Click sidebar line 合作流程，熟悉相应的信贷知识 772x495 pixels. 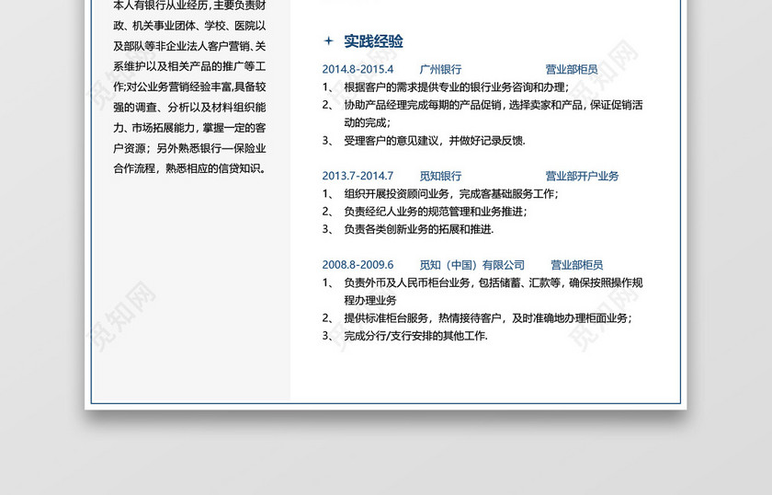click(190, 168)
